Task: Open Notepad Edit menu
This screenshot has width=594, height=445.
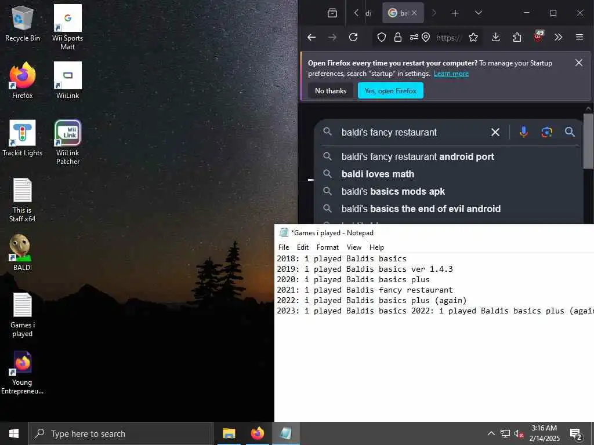Action: click(303, 247)
